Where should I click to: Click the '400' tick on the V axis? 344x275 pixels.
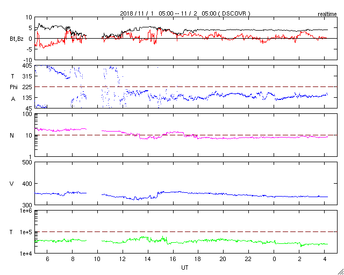27,184
